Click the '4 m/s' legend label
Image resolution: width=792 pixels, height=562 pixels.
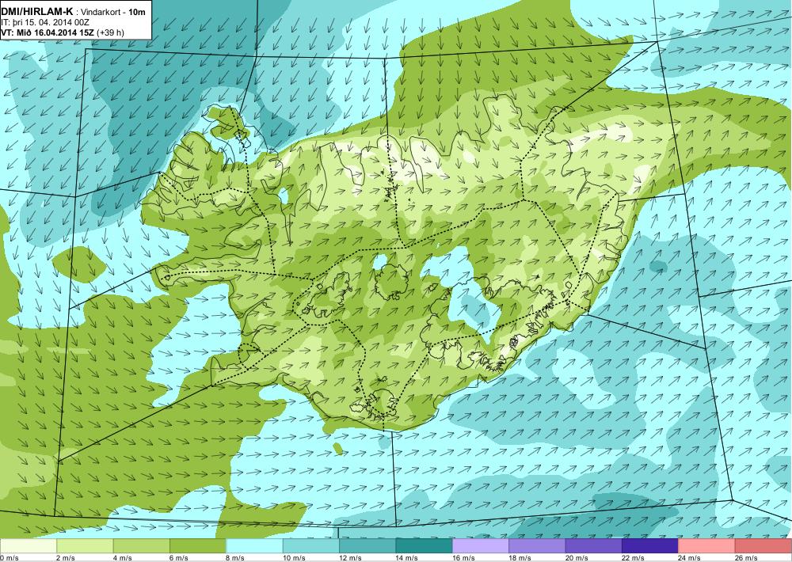point(122,557)
